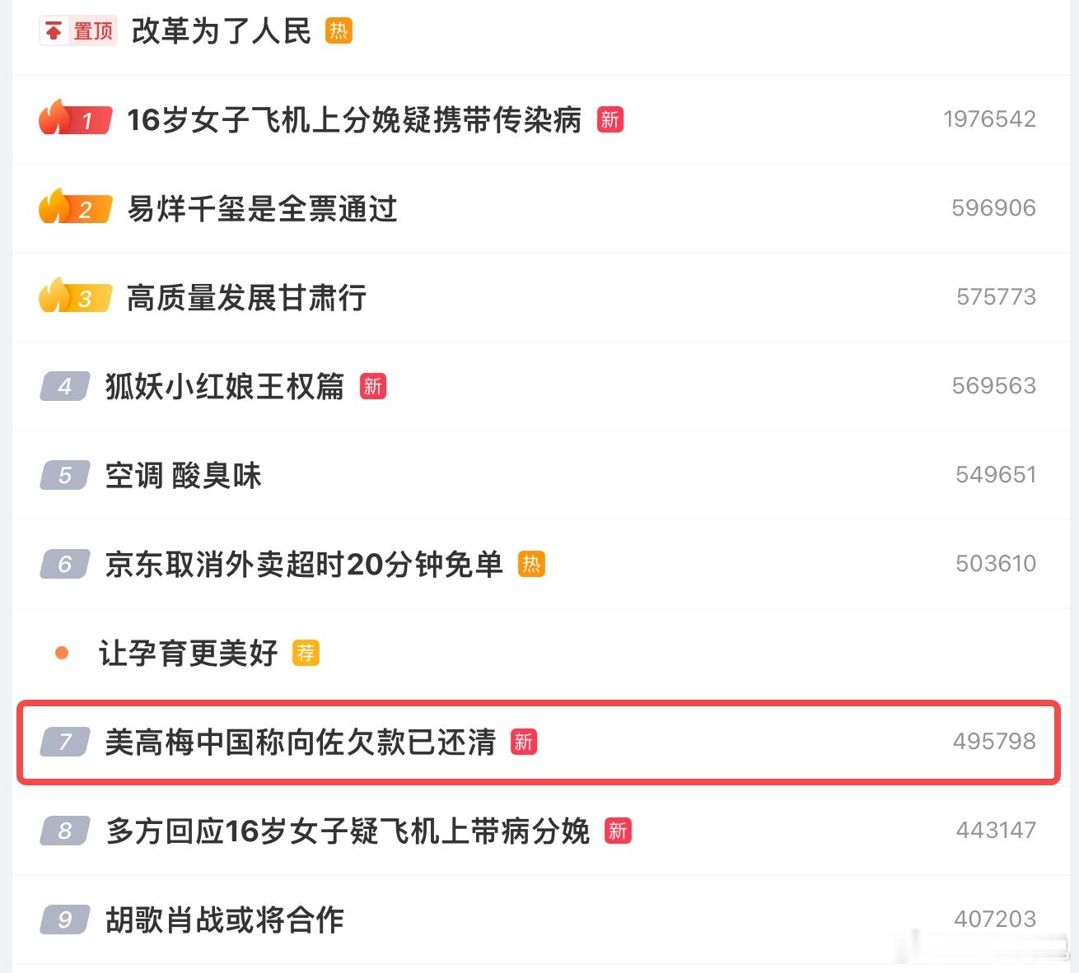Open the 胡歌肖战或将合作 topic

pyautogui.click(x=224, y=920)
